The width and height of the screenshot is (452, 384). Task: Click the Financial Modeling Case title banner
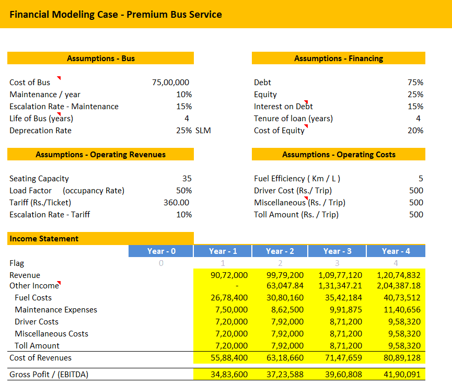coord(226,14)
